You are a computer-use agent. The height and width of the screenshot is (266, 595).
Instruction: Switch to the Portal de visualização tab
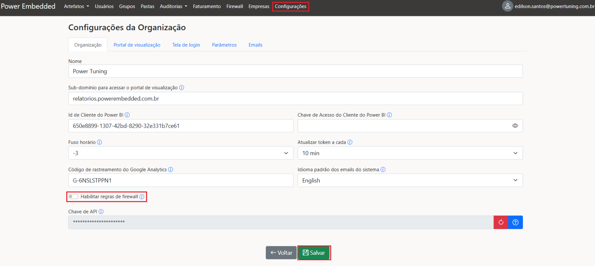click(137, 45)
